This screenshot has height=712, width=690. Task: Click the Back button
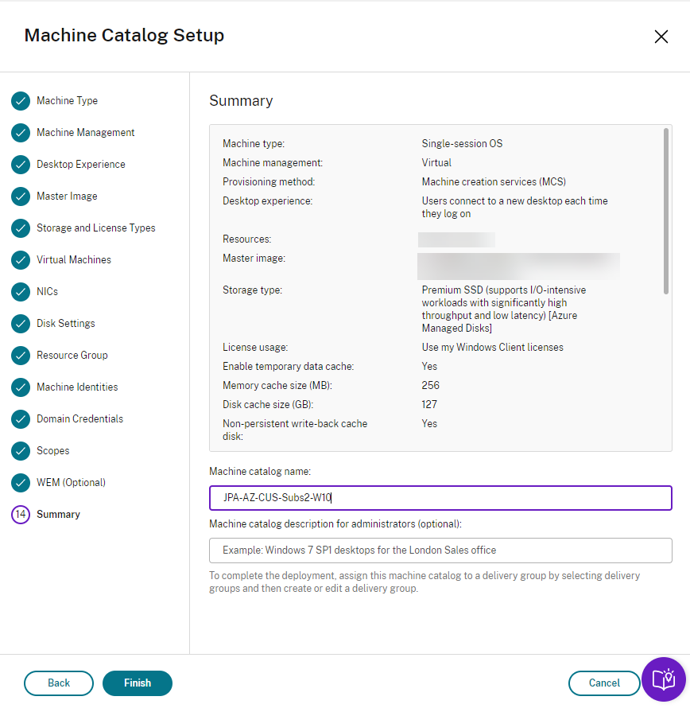(59, 683)
